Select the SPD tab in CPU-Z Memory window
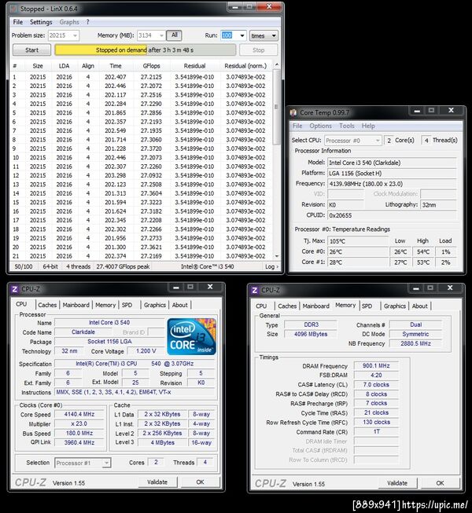The image size is (472, 513). click(x=367, y=306)
